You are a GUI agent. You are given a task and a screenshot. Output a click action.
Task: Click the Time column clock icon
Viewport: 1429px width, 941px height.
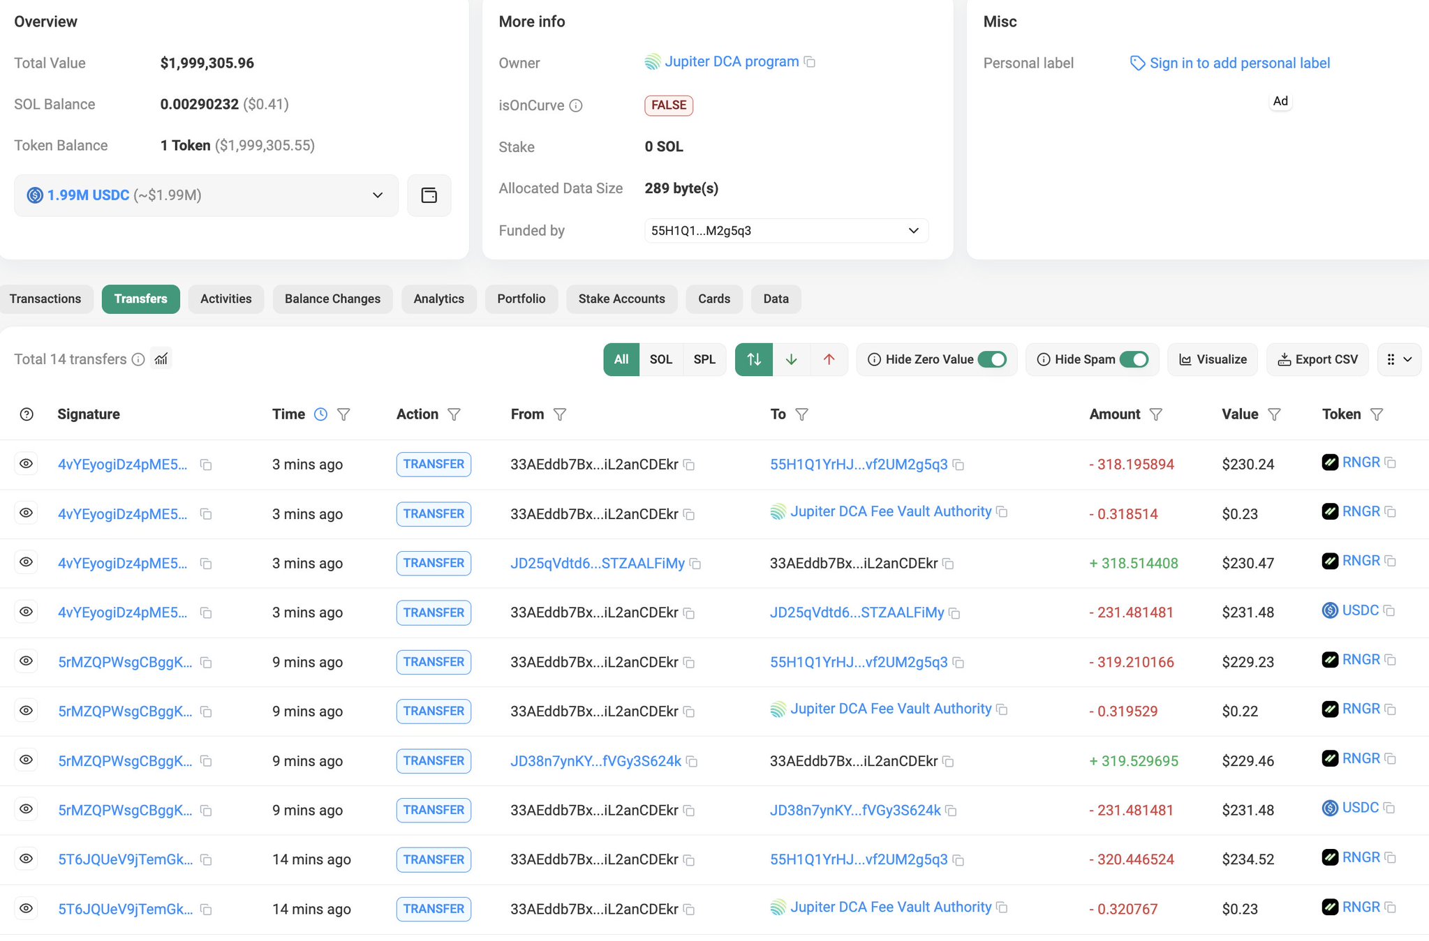coord(320,414)
